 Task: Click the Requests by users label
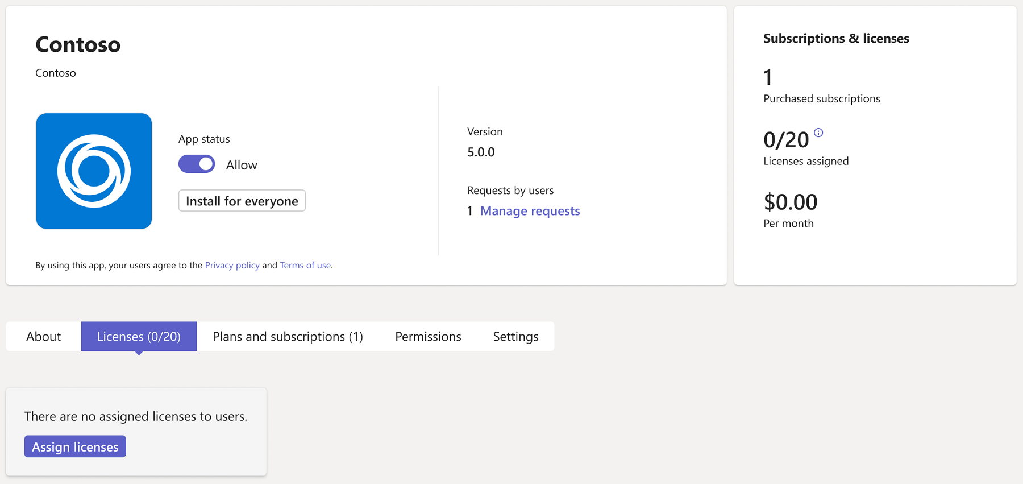(510, 190)
